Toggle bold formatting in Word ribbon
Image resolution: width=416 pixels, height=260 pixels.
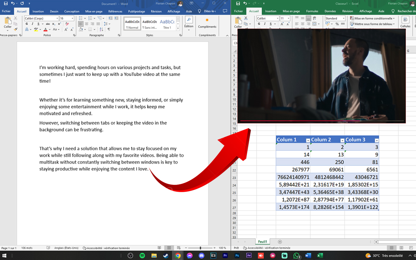click(26, 24)
